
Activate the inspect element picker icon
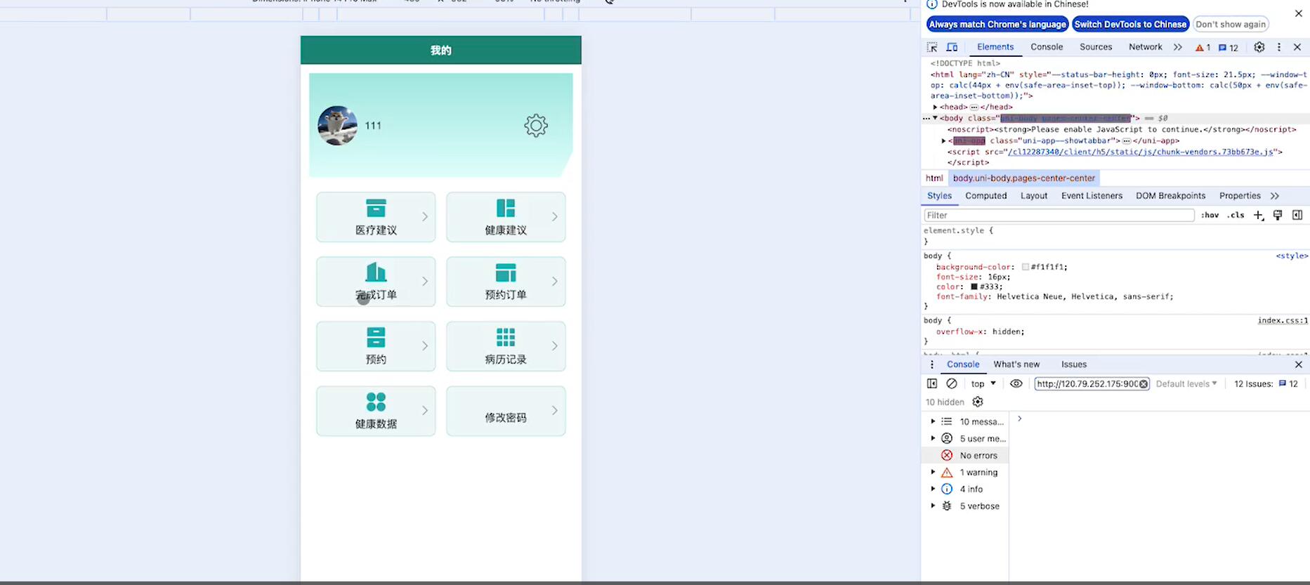tap(932, 47)
